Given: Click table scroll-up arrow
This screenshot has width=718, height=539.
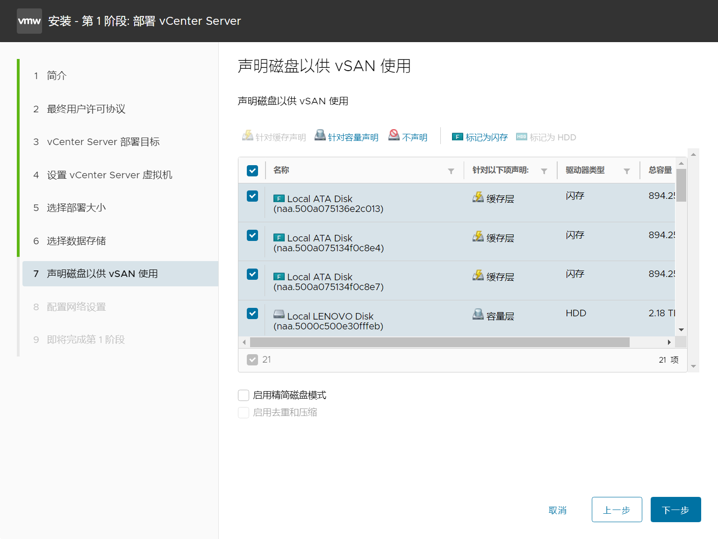Looking at the screenshot, I should click(682, 163).
